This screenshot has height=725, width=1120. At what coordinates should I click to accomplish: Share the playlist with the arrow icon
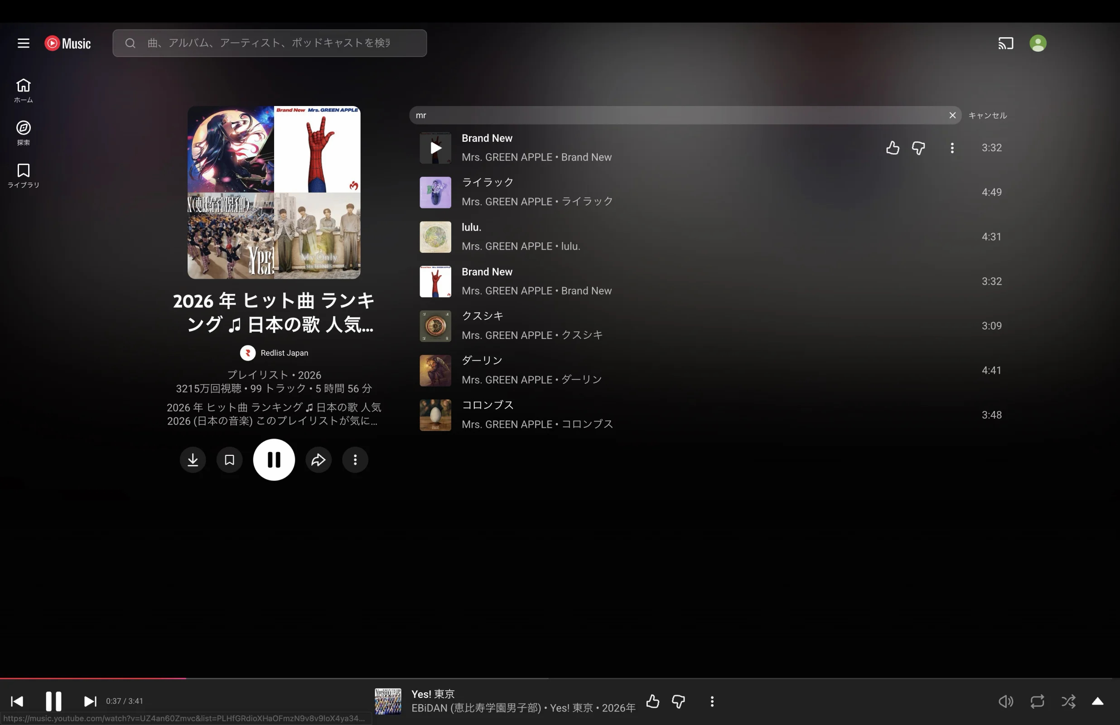pyautogui.click(x=319, y=460)
